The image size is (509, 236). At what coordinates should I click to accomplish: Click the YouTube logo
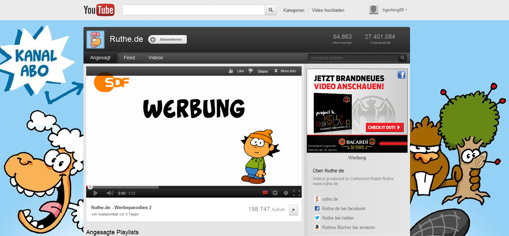(x=99, y=10)
